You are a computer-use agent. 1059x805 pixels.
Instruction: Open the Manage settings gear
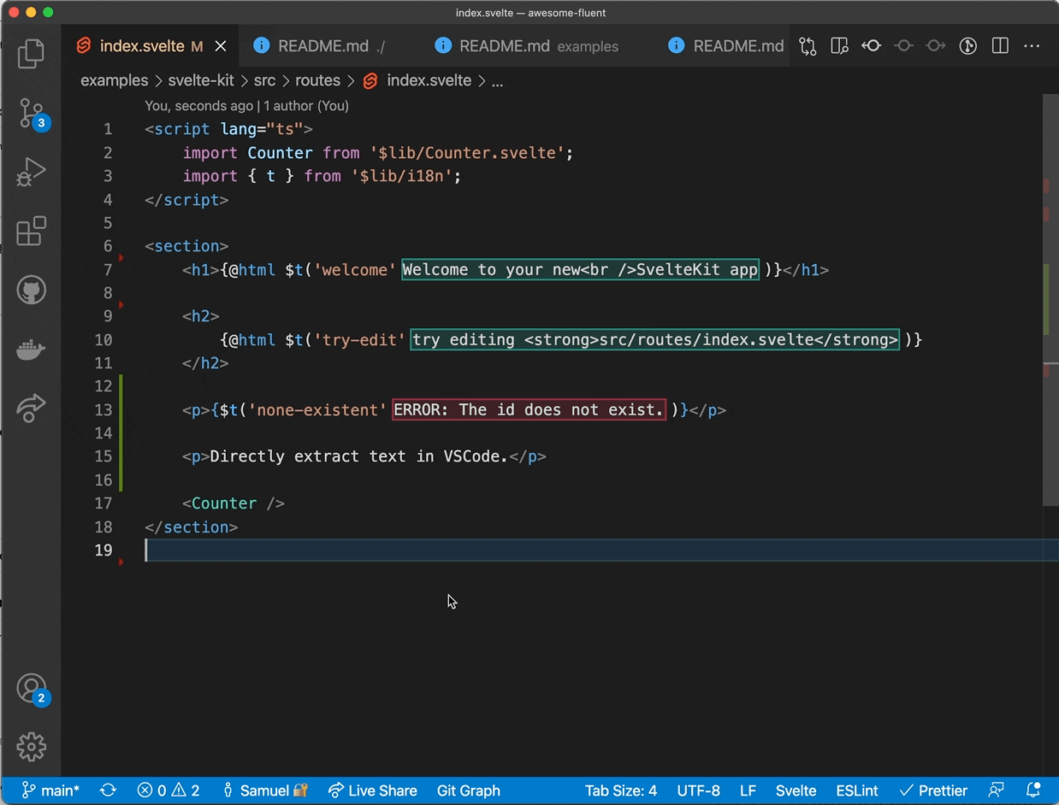click(x=32, y=746)
